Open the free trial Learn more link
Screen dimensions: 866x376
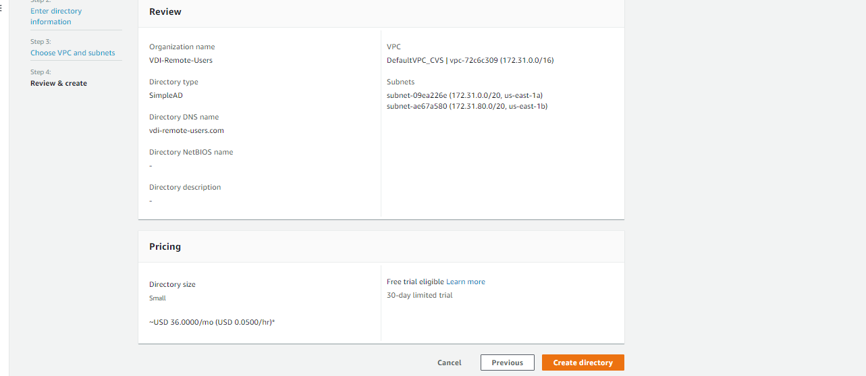pyautogui.click(x=465, y=281)
